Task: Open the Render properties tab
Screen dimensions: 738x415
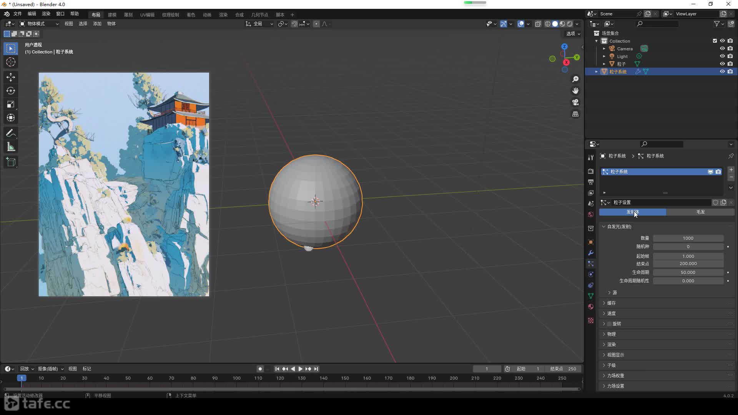Action: click(x=591, y=171)
